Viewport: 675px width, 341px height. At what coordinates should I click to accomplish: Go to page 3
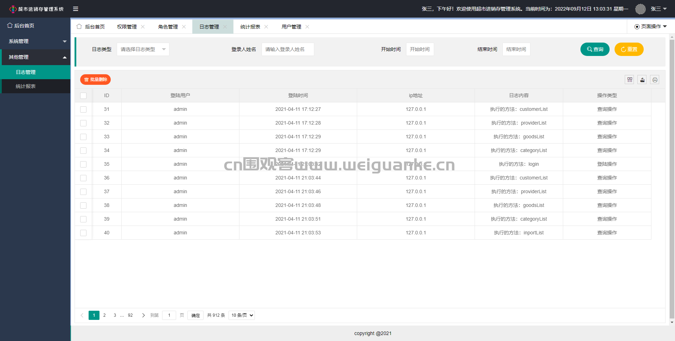115,315
